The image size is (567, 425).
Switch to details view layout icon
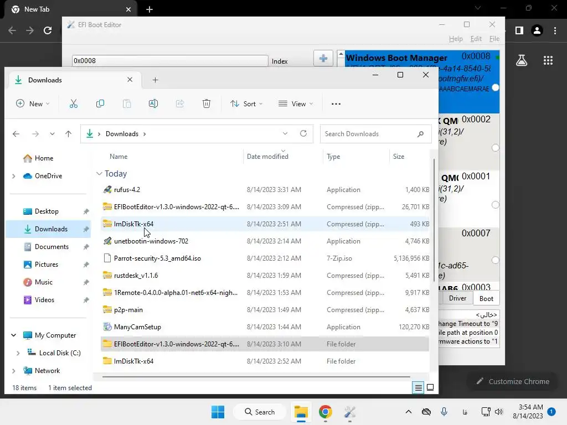pos(419,387)
